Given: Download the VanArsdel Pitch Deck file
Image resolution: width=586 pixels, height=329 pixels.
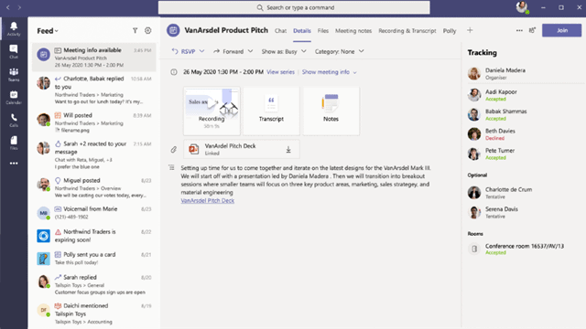Looking at the screenshot, I should (x=288, y=150).
